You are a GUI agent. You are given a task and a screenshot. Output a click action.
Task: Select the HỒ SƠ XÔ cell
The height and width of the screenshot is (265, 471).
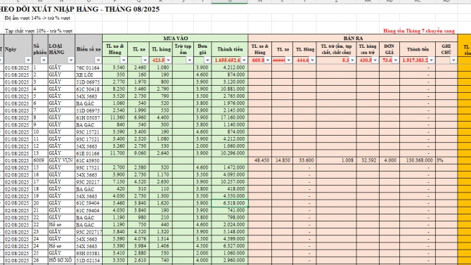click(x=61, y=260)
